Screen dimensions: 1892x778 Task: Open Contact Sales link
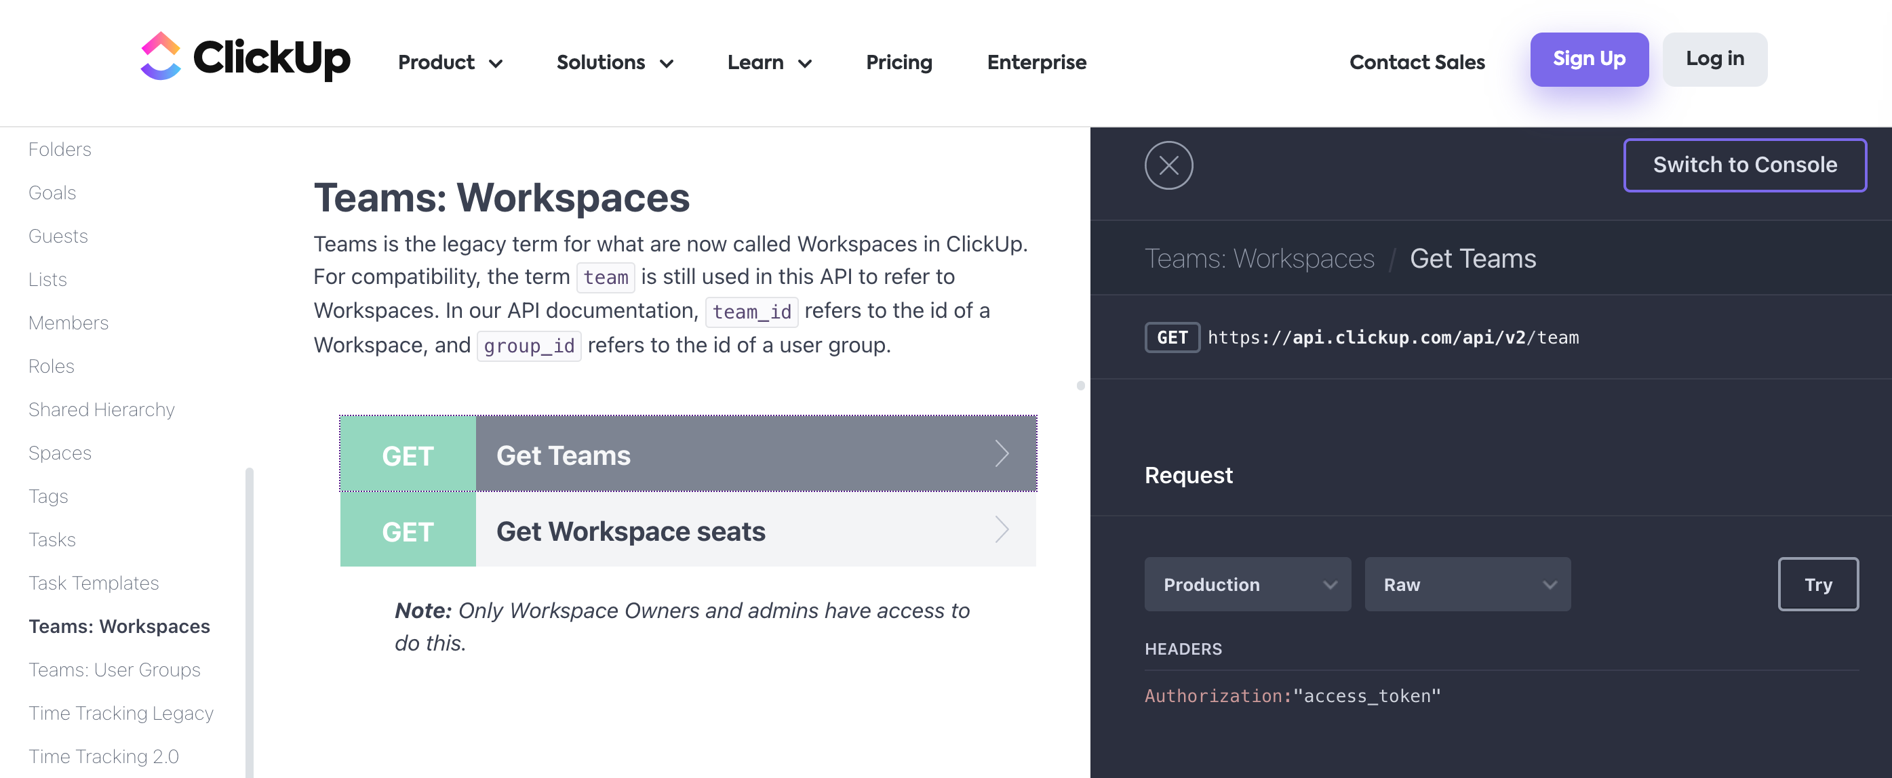[x=1416, y=62]
